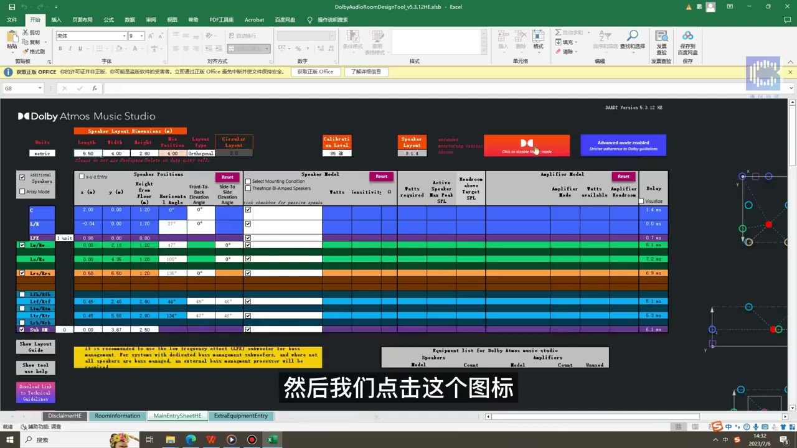This screenshot has width=797, height=448.
Task: Click the Clear (清除) eraser icon
Action: pyautogui.click(x=558, y=52)
